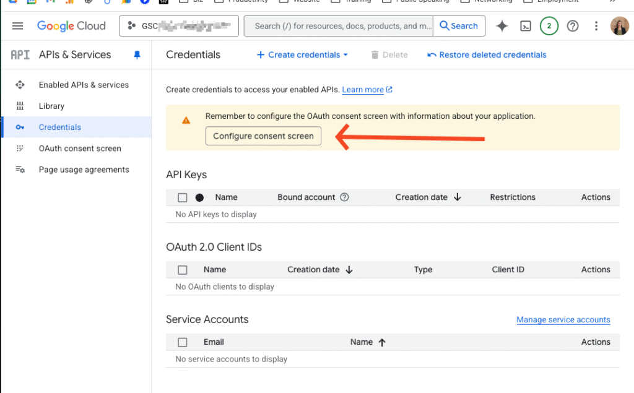Click the Google Cloud logo

point(71,26)
